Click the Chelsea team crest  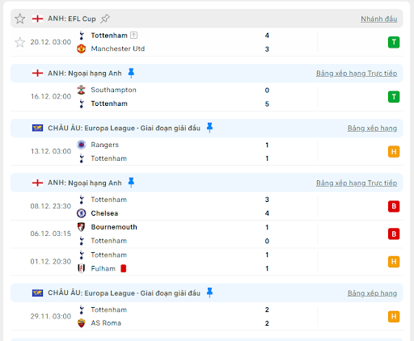pos(82,213)
